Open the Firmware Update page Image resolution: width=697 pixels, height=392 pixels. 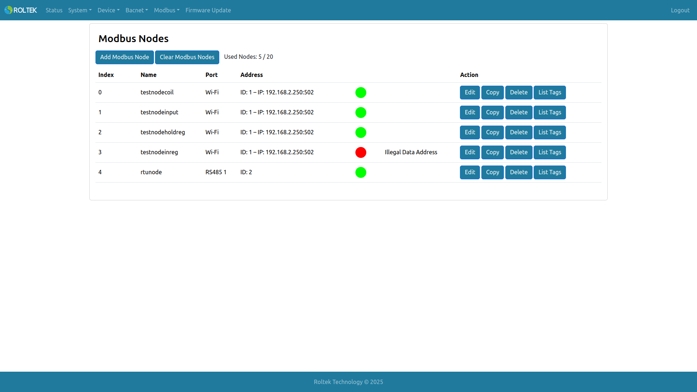pos(208,10)
